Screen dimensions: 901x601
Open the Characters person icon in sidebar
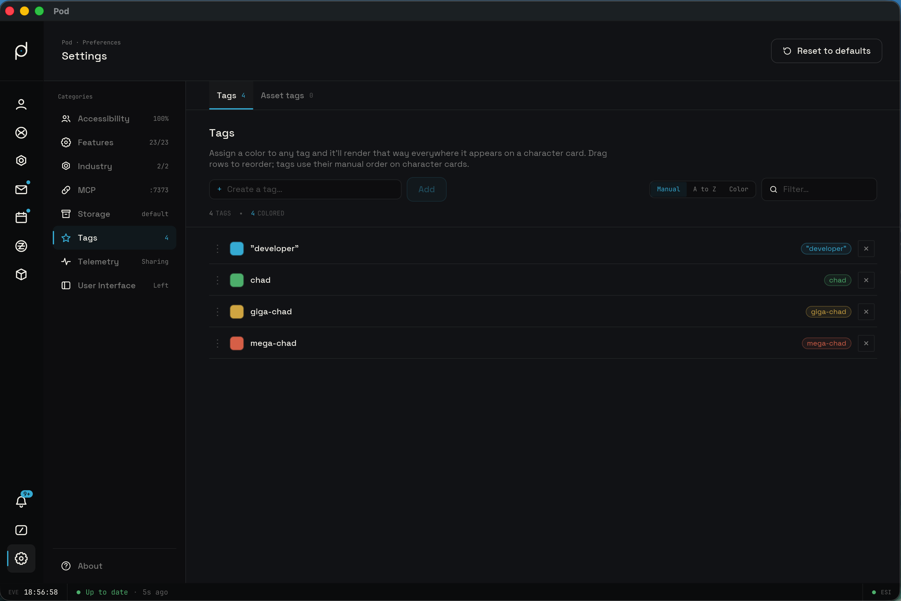click(x=21, y=104)
